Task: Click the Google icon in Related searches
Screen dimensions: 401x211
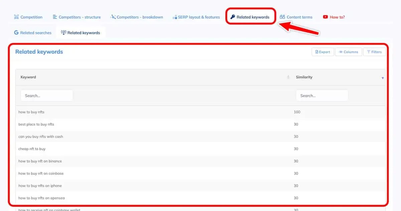Action: [x=16, y=33]
